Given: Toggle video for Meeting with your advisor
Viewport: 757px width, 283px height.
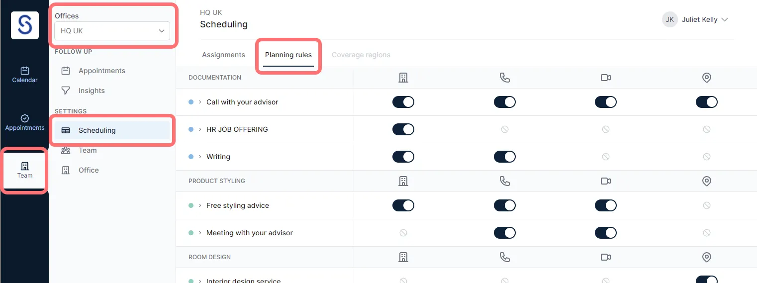Looking at the screenshot, I should point(606,233).
